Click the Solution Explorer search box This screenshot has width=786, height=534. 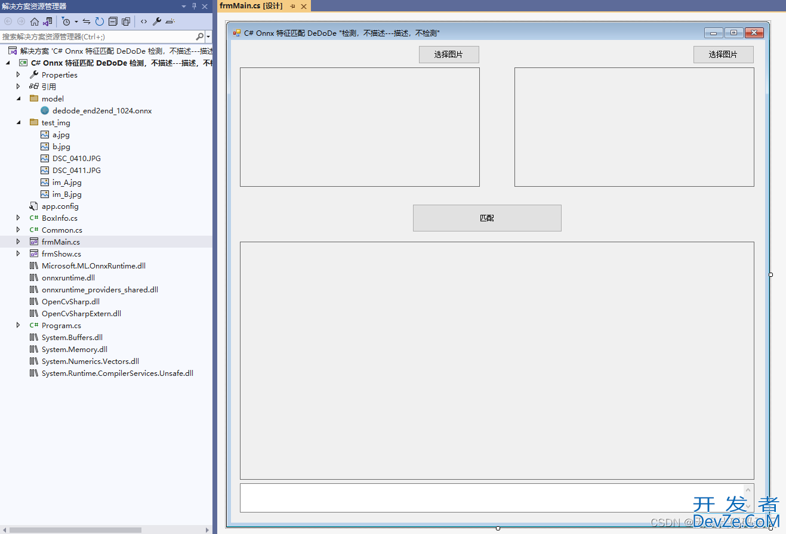pyautogui.click(x=98, y=36)
